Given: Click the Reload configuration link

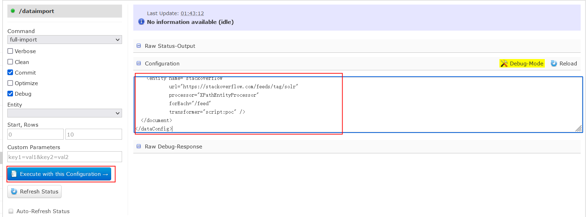Looking at the screenshot, I should point(564,63).
